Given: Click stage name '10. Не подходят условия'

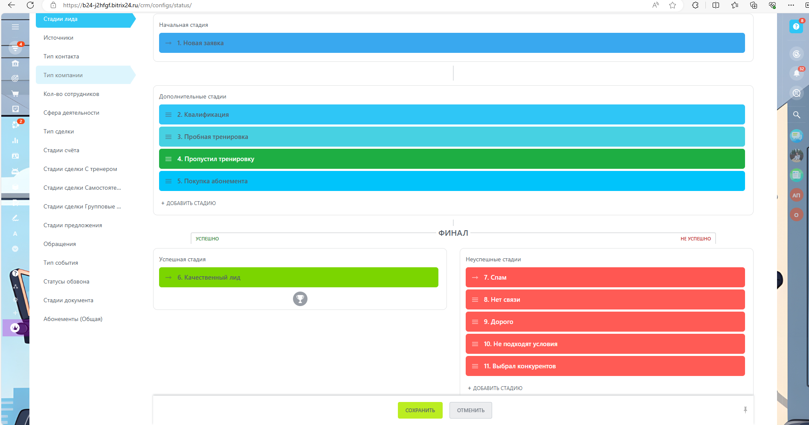Looking at the screenshot, I should [x=521, y=344].
